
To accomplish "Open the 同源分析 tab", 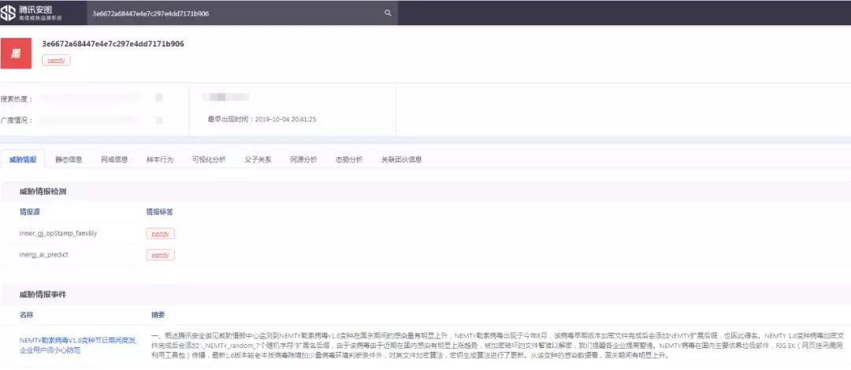I will 303,159.
